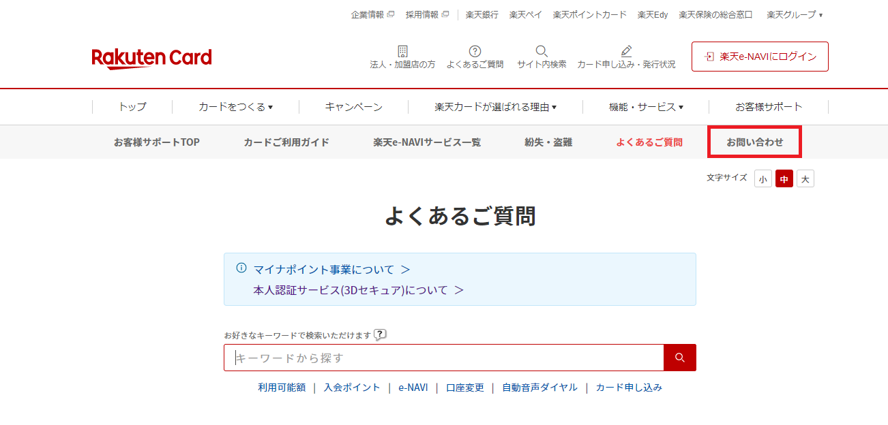The image size is (888, 425).
Task: Click 入会ポイント suggested keyword
Action: coord(352,388)
